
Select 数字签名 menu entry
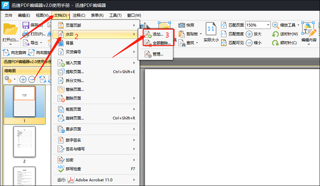click(x=96, y=140)
